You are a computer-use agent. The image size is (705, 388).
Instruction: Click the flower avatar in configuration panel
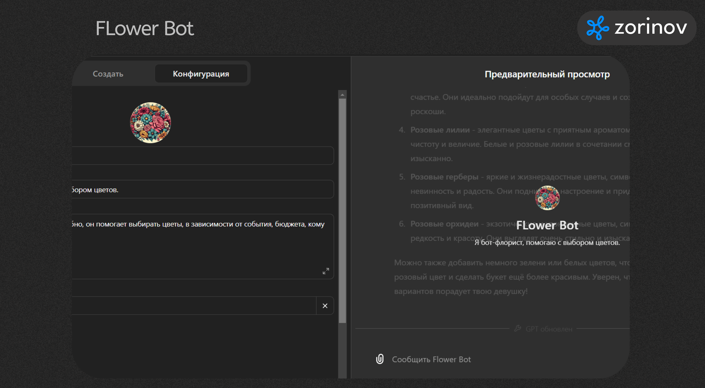pyautogui.click(x=151, y=123)
